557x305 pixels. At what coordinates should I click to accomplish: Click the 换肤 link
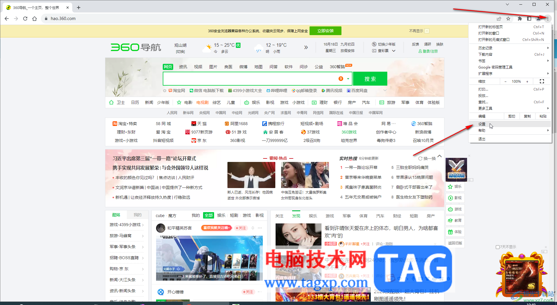(x=440, y=44)
